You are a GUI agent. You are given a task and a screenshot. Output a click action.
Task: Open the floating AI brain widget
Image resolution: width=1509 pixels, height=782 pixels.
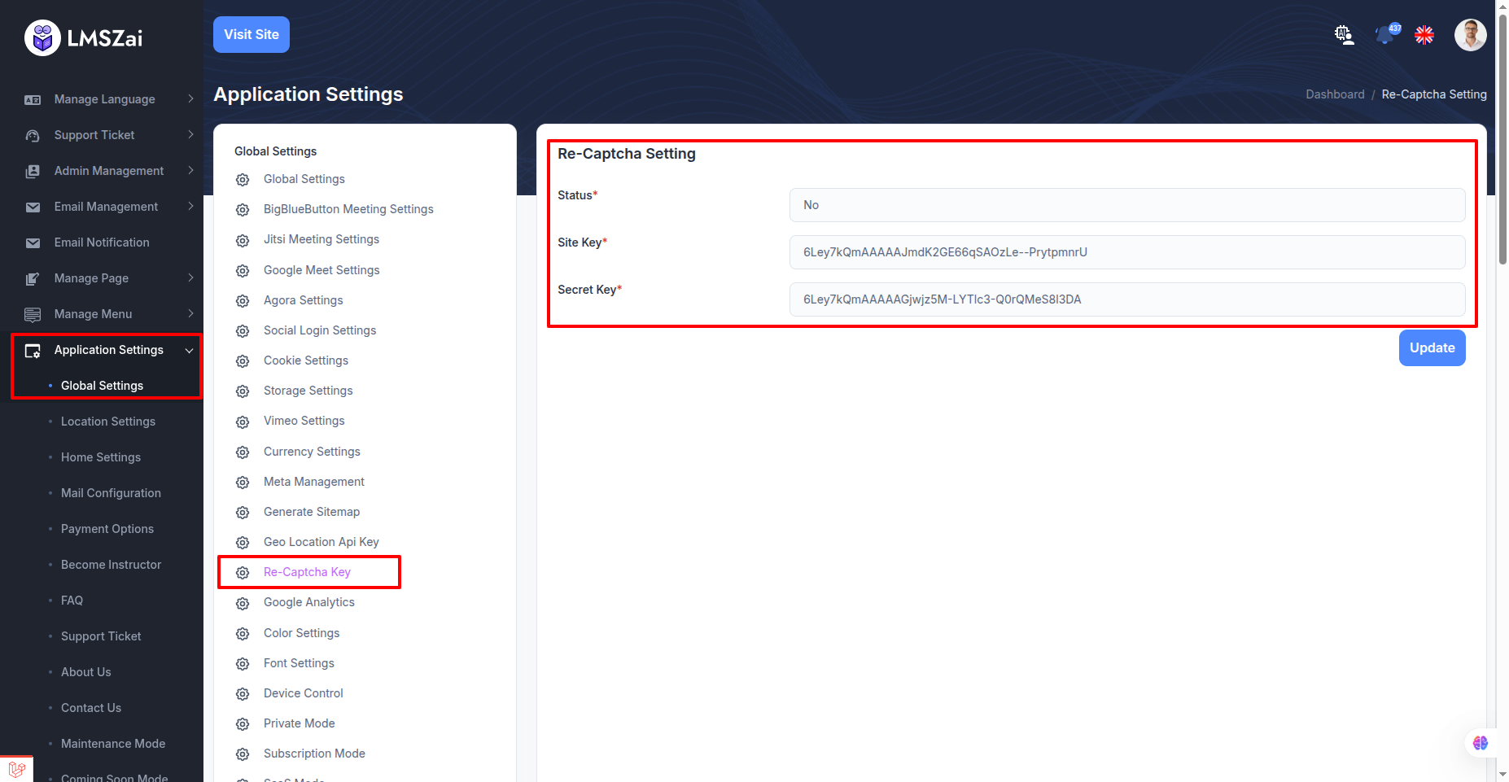coord(1481,743)
